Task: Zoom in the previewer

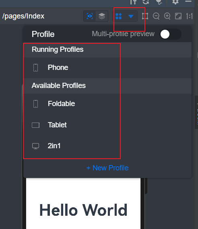Action: click(x=167, y=16)
